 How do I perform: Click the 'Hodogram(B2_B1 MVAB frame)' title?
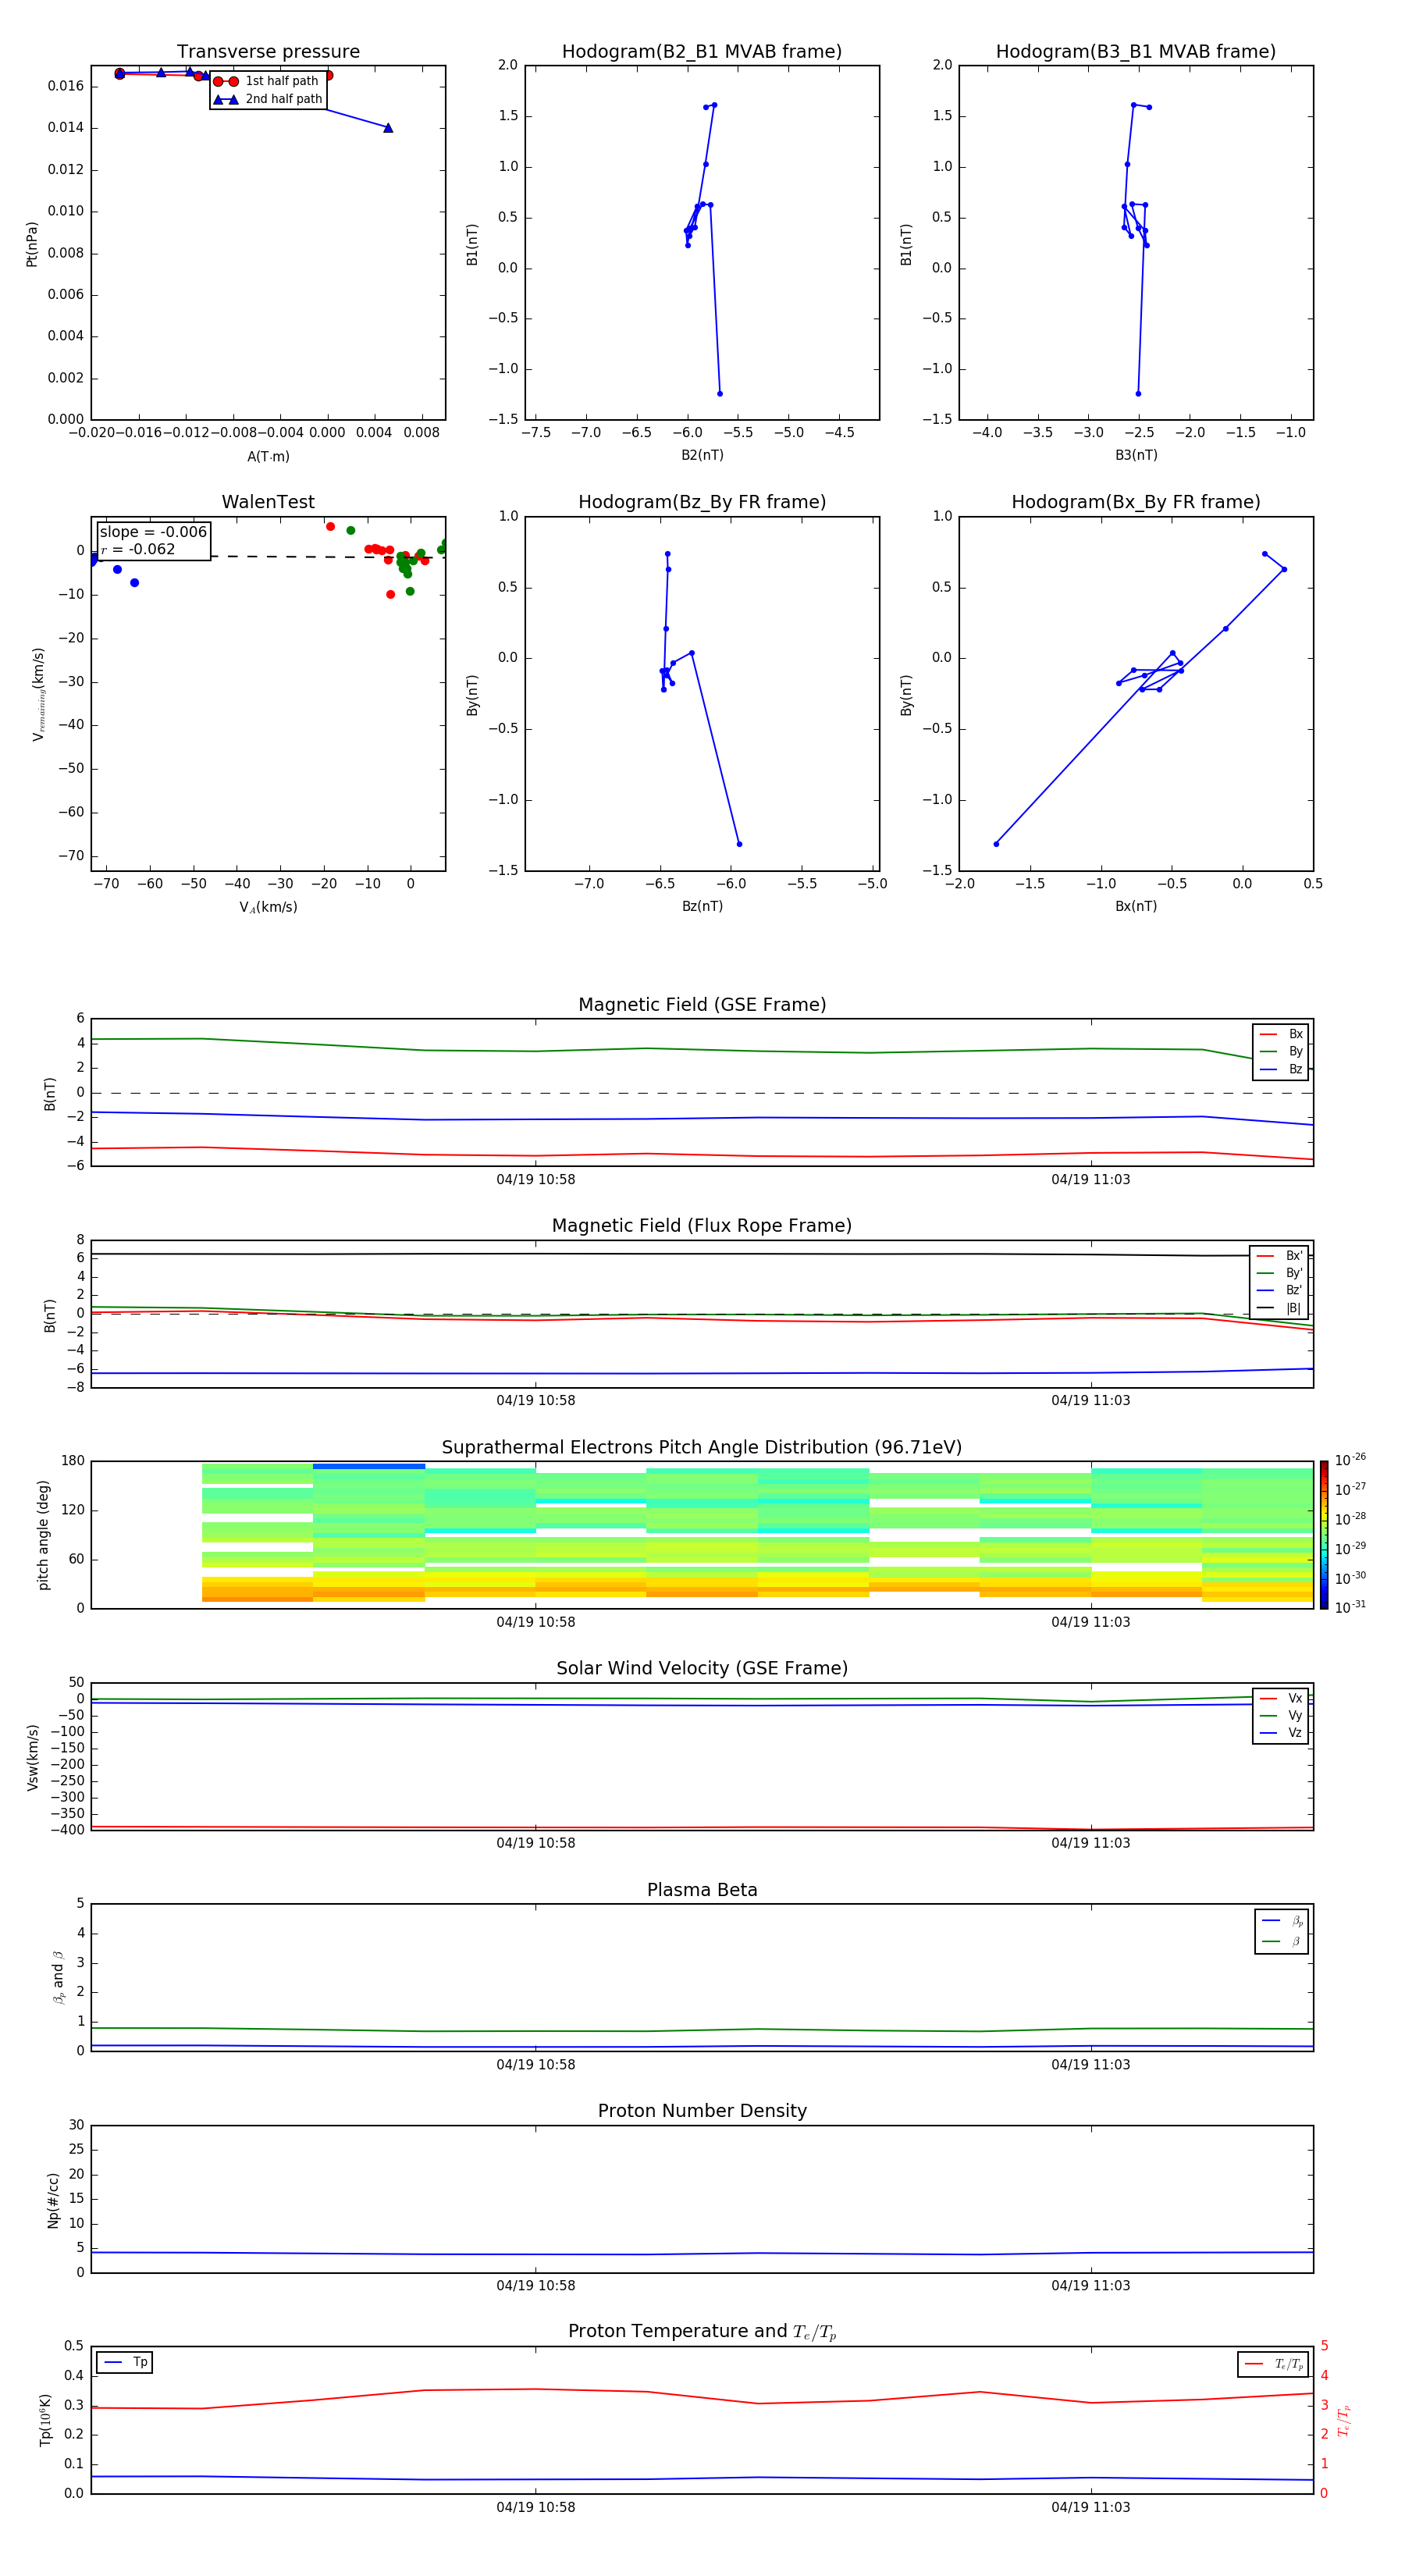pos(702,52)
